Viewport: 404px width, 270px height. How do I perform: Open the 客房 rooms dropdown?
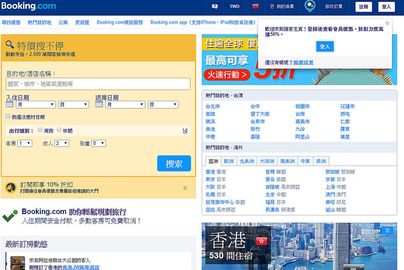pos(25,144)
